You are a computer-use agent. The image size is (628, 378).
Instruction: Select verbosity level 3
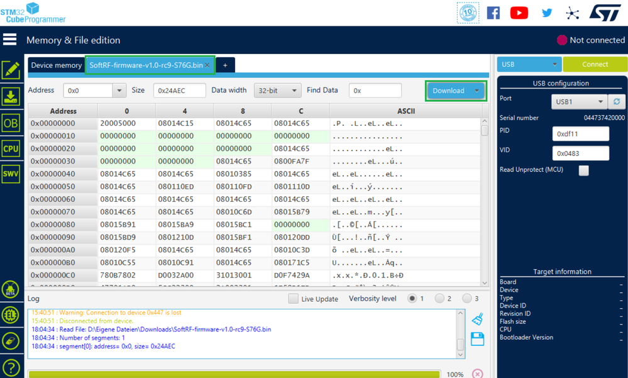click(x=467, y=299)
